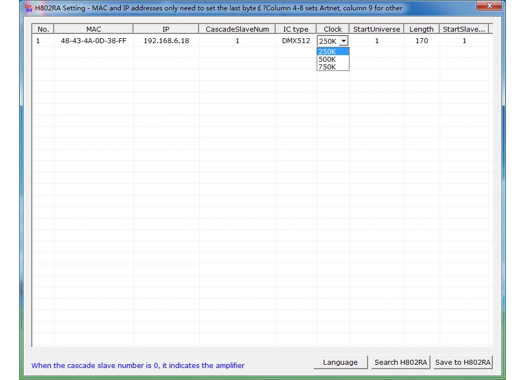
Task: Click the StartSlave cell value 1
Action: [x=464, y=41]
